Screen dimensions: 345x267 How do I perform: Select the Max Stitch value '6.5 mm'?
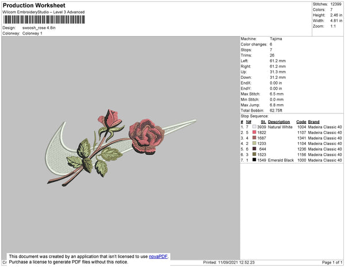(277, 94)
